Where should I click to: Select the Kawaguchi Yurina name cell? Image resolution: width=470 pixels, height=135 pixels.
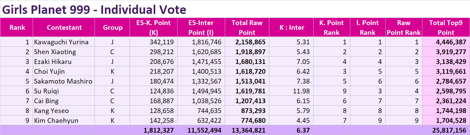[x=64, y=42]
